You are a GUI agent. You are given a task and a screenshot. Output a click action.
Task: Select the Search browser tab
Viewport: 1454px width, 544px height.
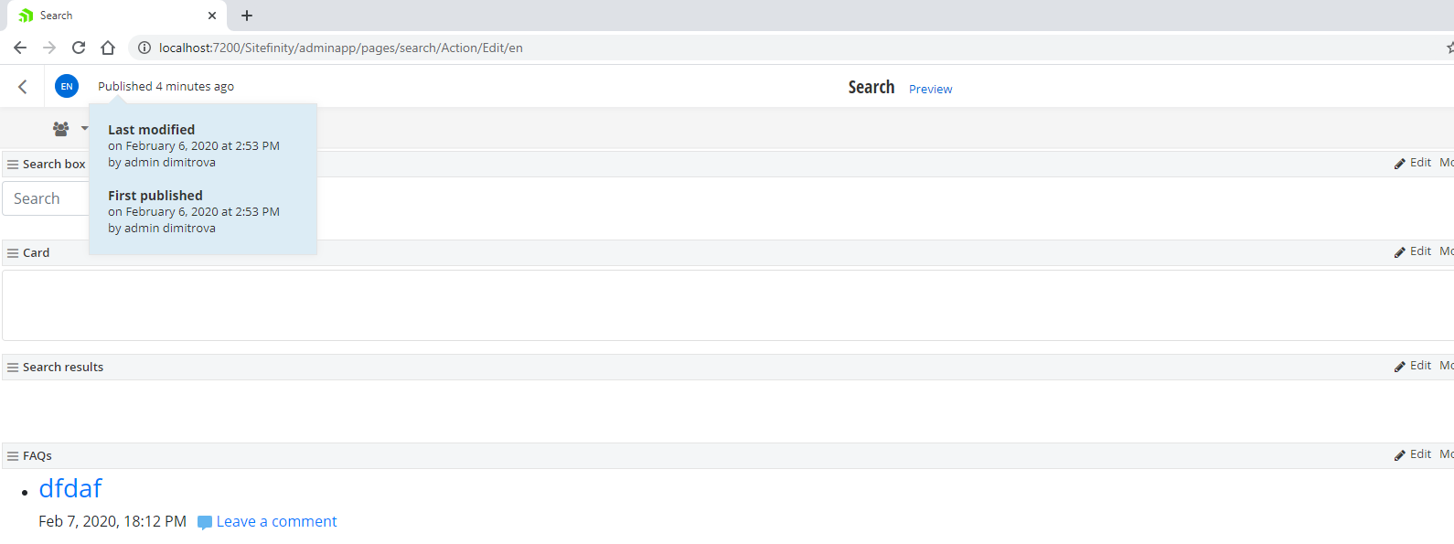point(117,16)
